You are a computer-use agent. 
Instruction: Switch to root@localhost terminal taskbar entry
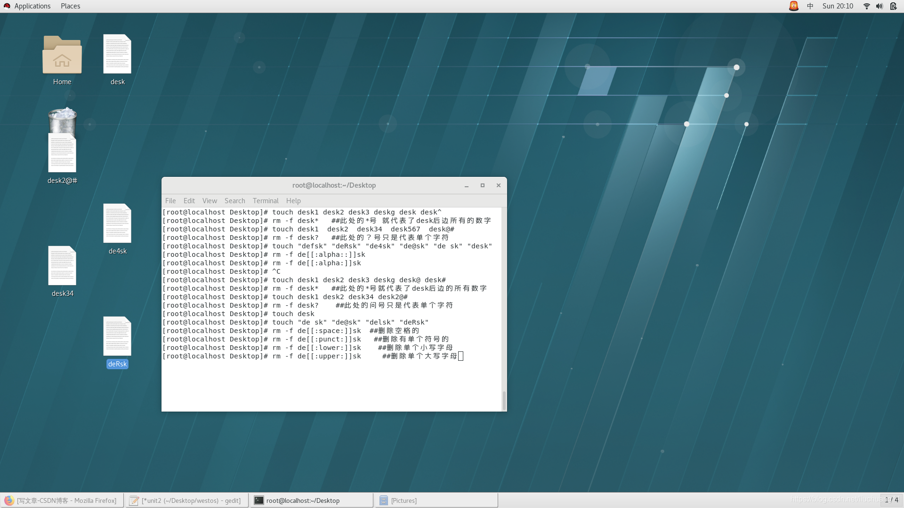pos(312,500)
